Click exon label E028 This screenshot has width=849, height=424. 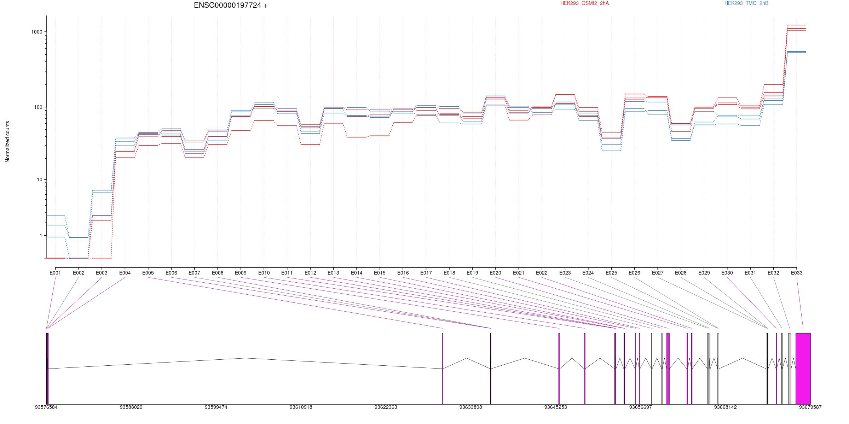point(681,273)
